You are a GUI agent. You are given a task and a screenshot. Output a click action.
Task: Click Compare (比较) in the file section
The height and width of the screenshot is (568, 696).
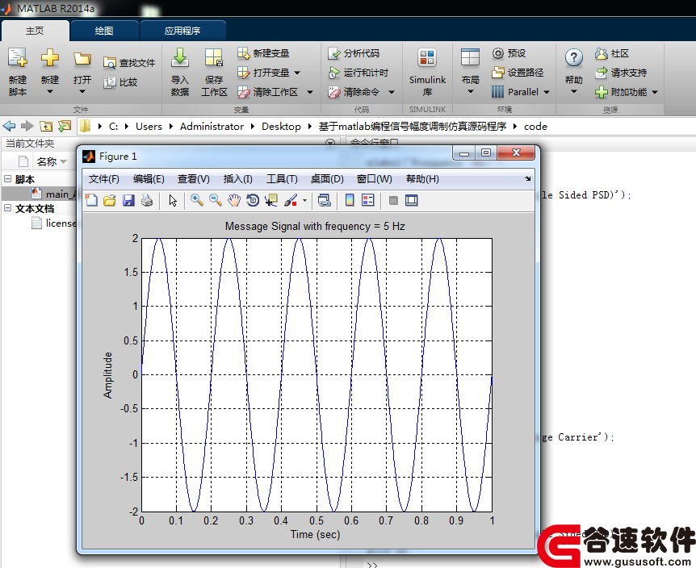pyautogui.click(x=120, y=82)
